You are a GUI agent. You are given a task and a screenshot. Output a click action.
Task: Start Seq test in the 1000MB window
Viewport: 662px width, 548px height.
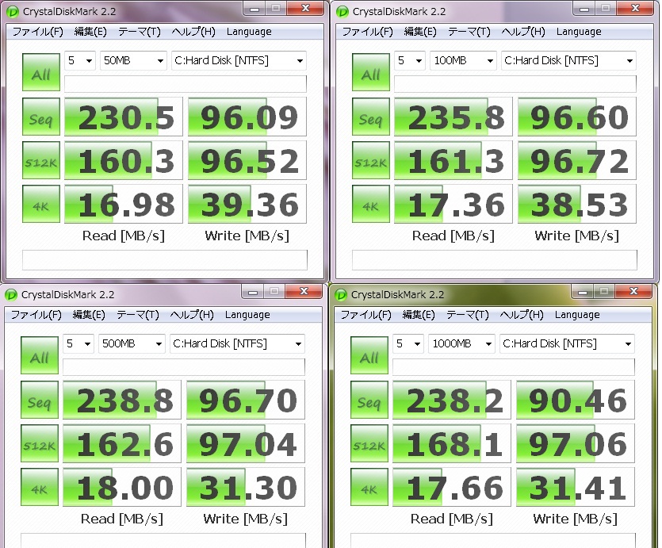369,400
